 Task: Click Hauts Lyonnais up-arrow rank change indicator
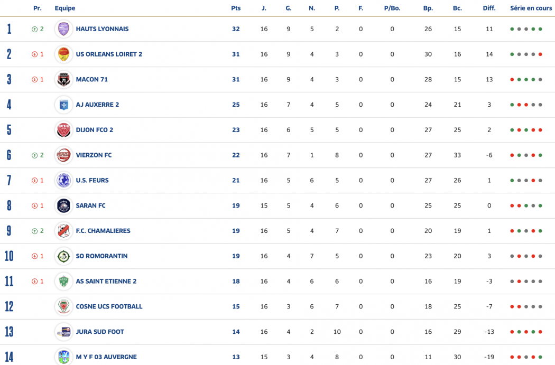[x=34, y=29]
